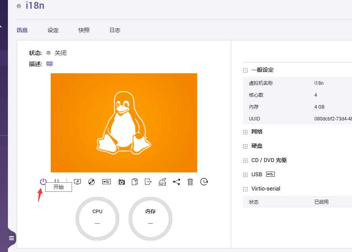Viewport: 352px width, 252px height.
Task: Click the pause VM icon
Action: pyautogui.click(x=57, y=181)
